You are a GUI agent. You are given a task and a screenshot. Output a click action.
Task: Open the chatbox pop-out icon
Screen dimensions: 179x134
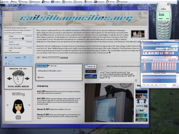(25, 58)
